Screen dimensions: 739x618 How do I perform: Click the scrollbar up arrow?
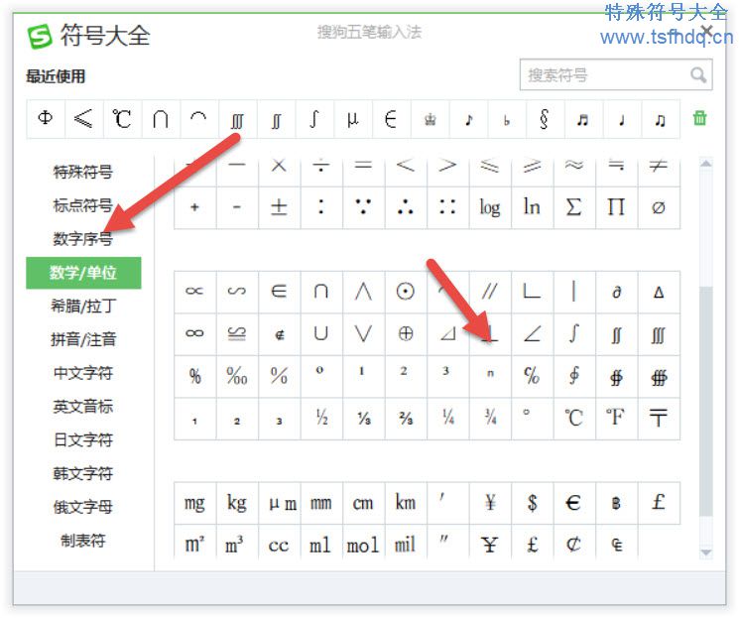point(706,165)
